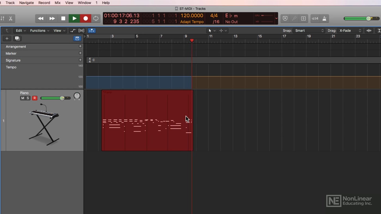The height and width of the screenshot is (214, 381).
Task: Open the Snap Smart dropdown
Action: point(309,30)
